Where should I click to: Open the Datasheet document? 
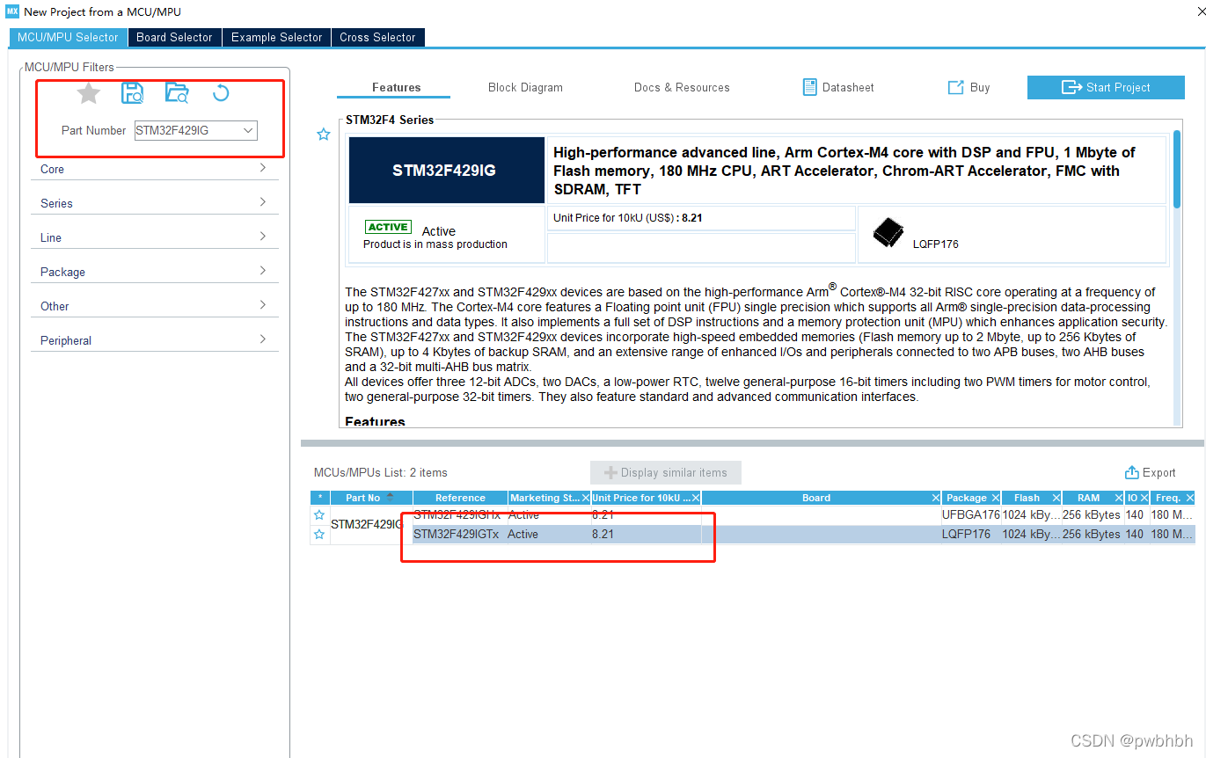click(x=838, y=87)
